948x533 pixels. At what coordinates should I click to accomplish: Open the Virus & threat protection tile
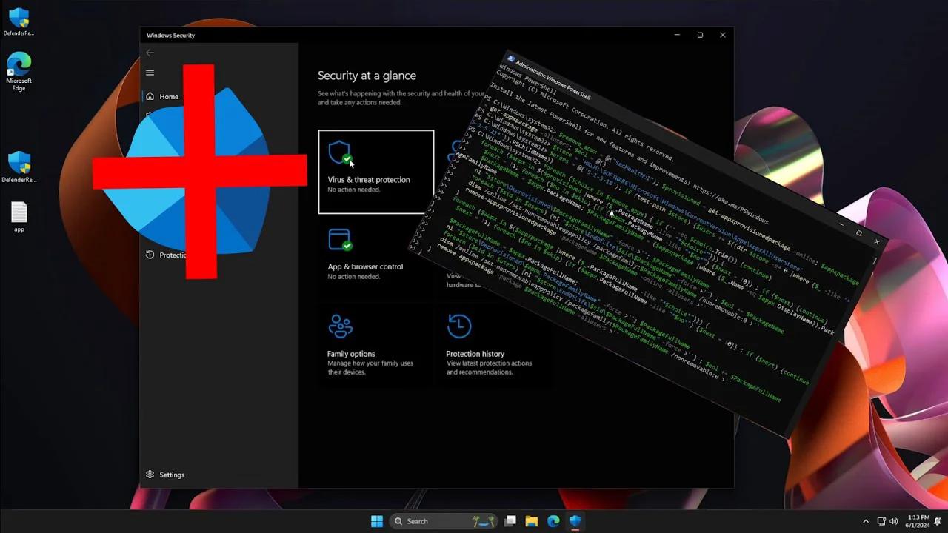376,172
